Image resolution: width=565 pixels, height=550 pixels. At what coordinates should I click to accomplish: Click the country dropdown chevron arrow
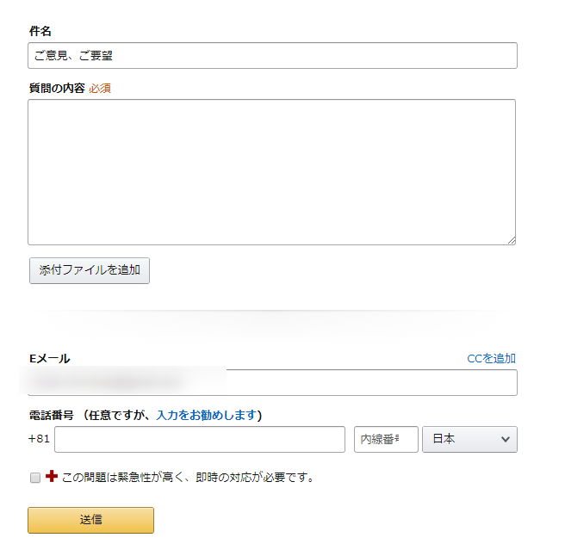click(506, 439)
